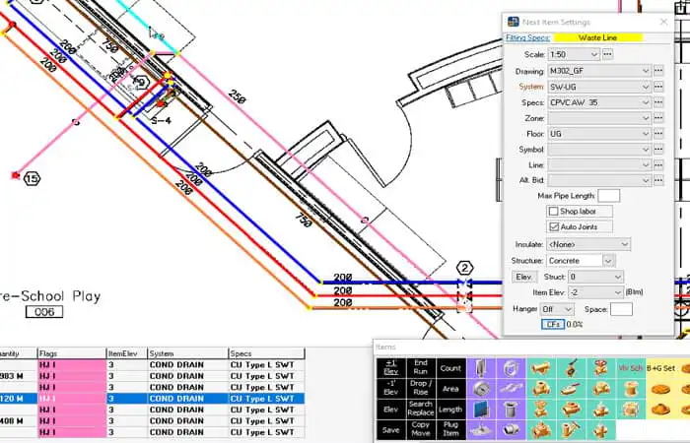Open the Specs CPVC AW 35 dropdown
Image resolution: width=690 pixels, height=443 pixels.
coord(598,102)
